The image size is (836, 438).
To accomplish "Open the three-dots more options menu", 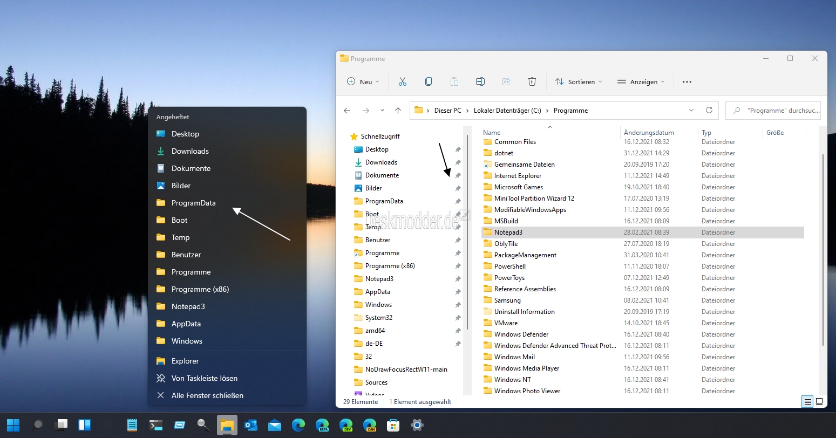I will coord(687,81).
